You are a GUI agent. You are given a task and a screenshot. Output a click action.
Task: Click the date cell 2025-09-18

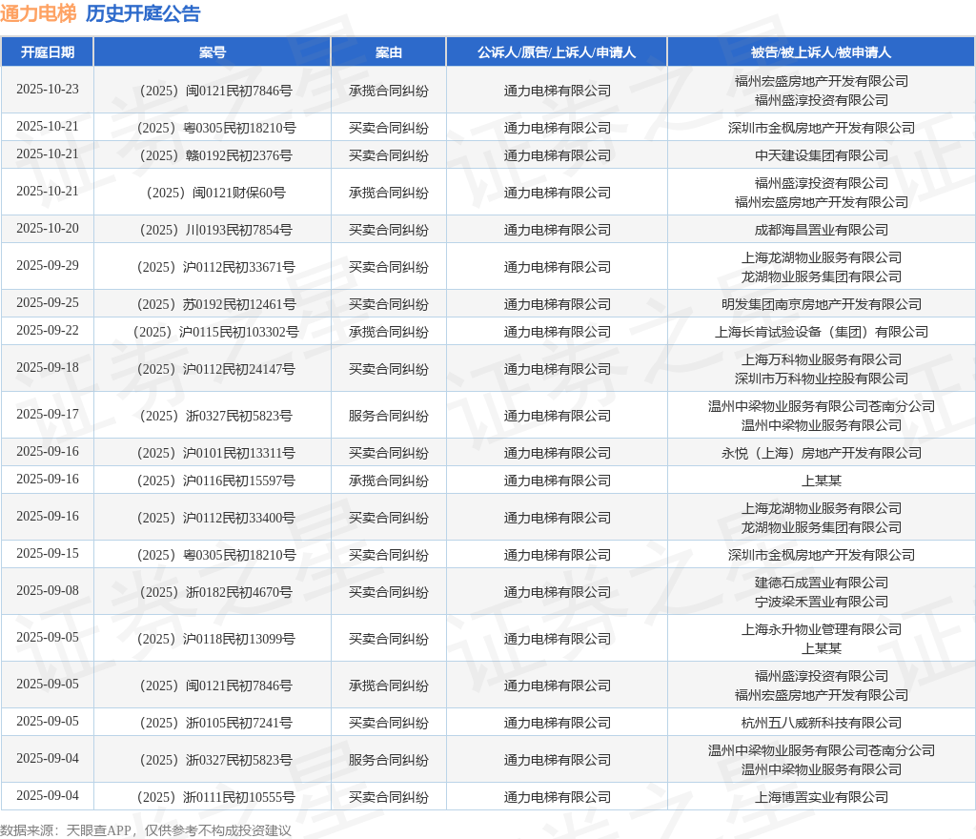coord(48,368)
